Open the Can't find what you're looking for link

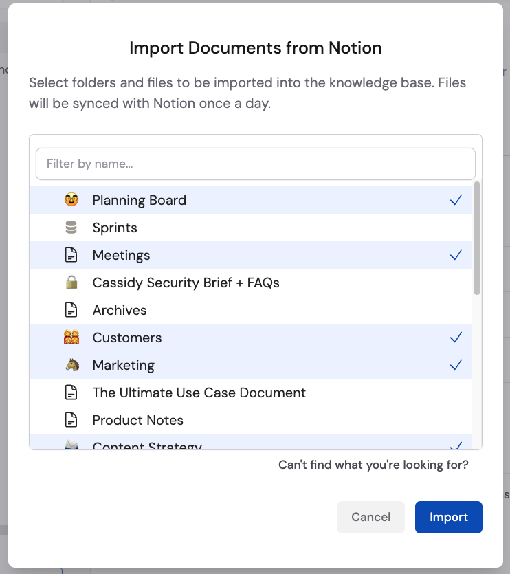point(373,465)
